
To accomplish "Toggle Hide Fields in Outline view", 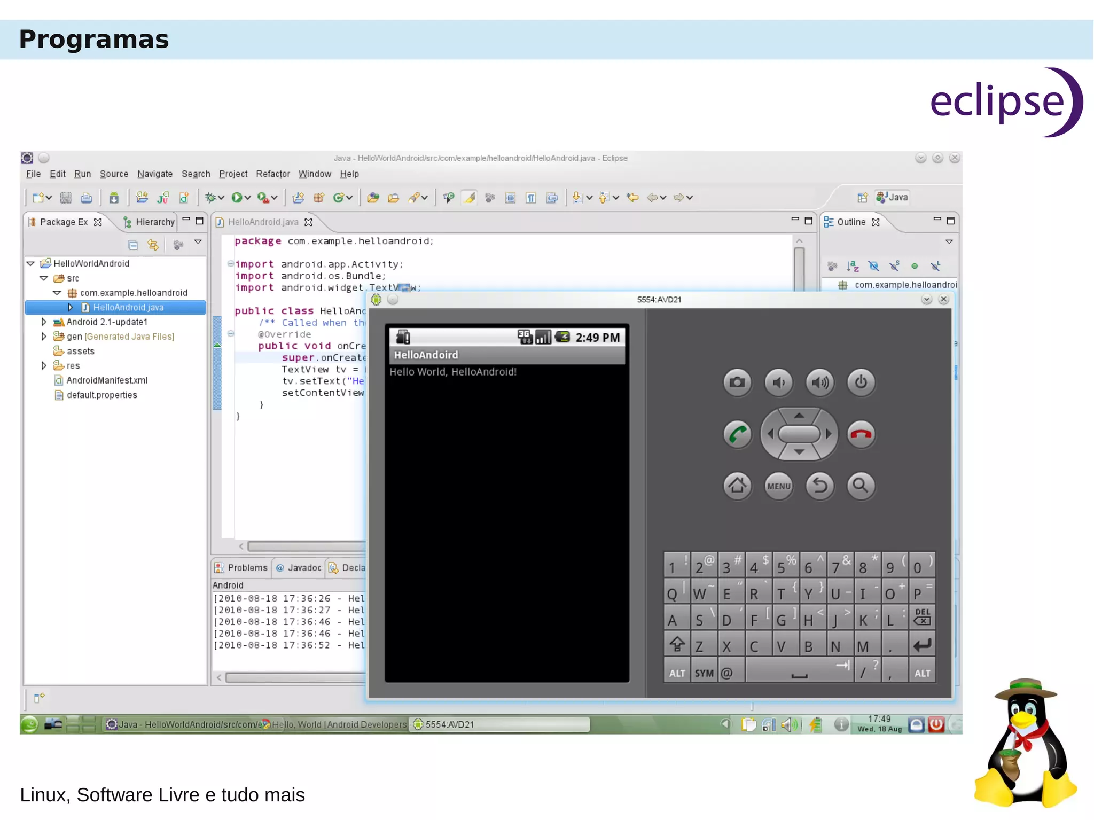I will (x=873, y=266).
